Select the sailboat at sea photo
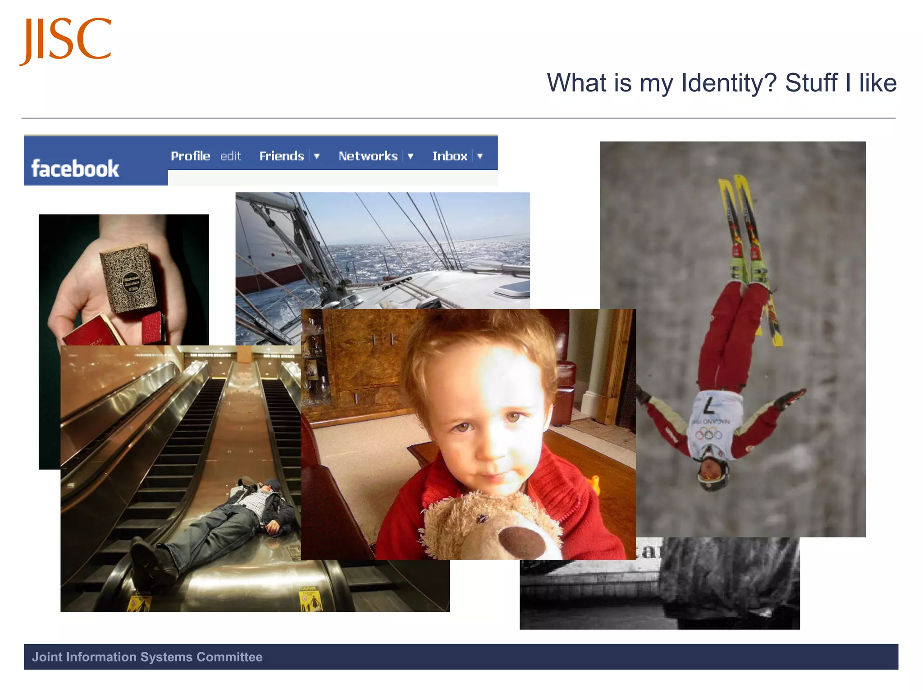 [x=383, y=250]
